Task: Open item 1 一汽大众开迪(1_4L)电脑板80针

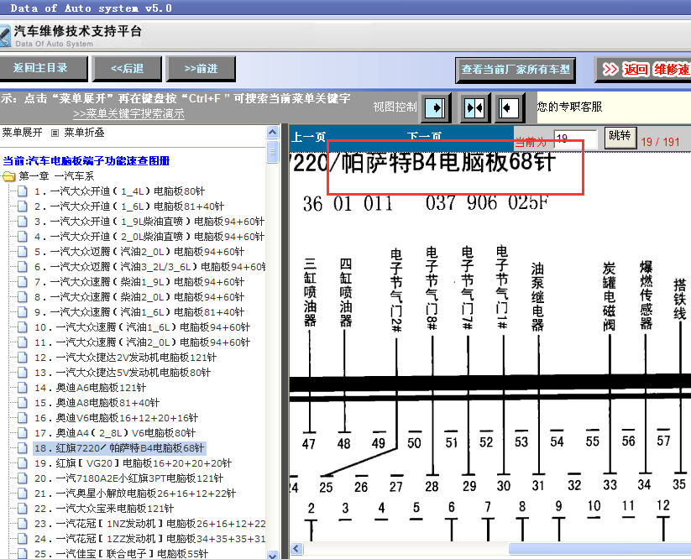Action: [120, 191]
